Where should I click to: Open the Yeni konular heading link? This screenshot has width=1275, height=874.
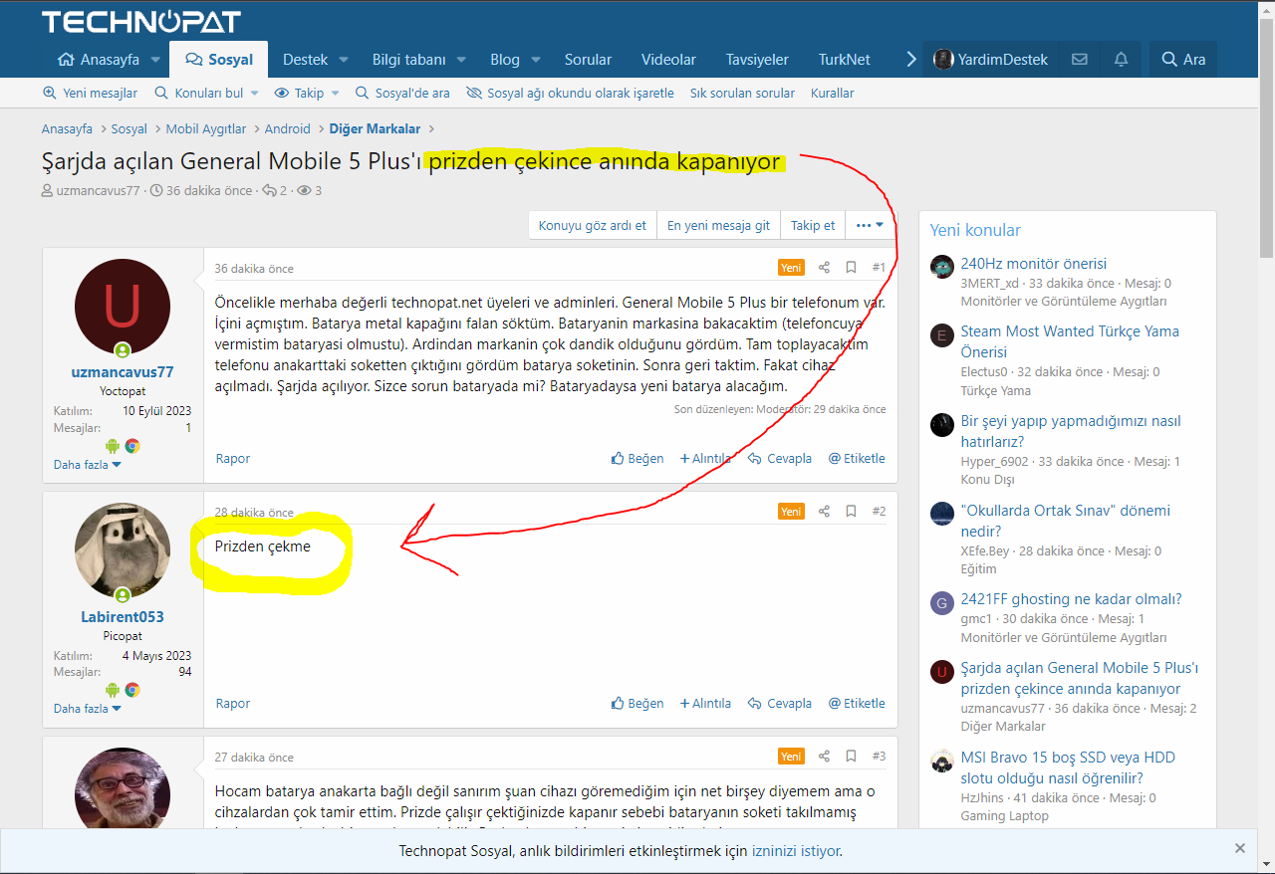975,230
